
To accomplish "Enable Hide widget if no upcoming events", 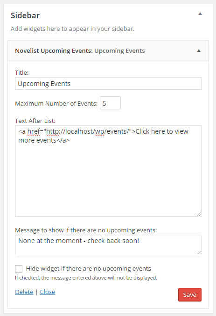I will 19,269.
